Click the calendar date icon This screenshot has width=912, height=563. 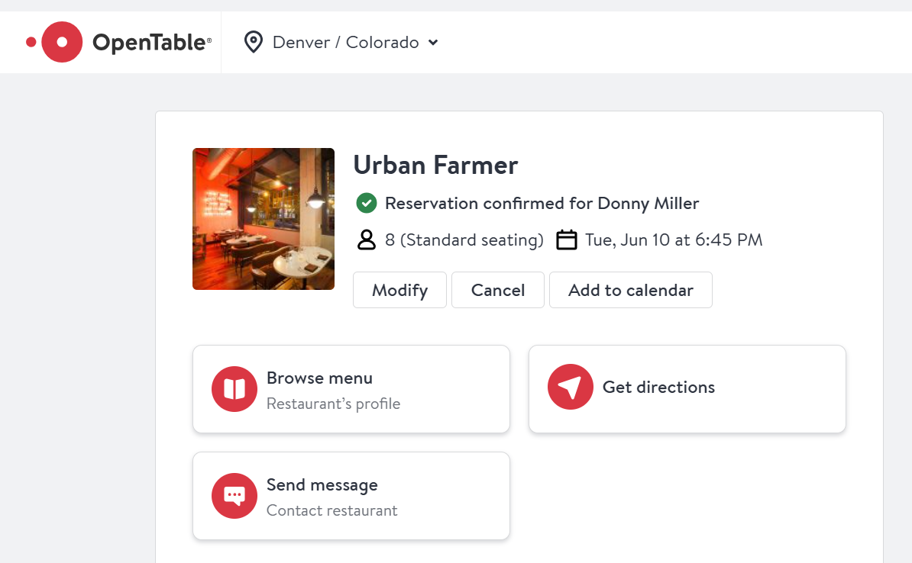tap(566, 240)
